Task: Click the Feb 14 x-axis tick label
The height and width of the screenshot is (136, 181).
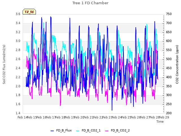Action: pyautogui.click(x=23, y=117)
